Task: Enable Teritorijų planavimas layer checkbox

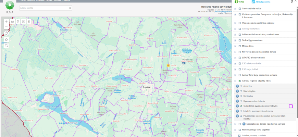Action: pyautogui.click(x=240, y=40)
